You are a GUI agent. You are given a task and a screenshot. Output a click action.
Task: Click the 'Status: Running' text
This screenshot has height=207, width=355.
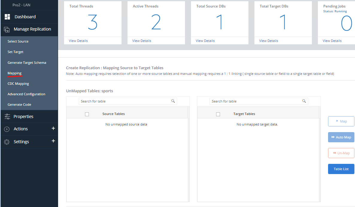pos(335,11)
